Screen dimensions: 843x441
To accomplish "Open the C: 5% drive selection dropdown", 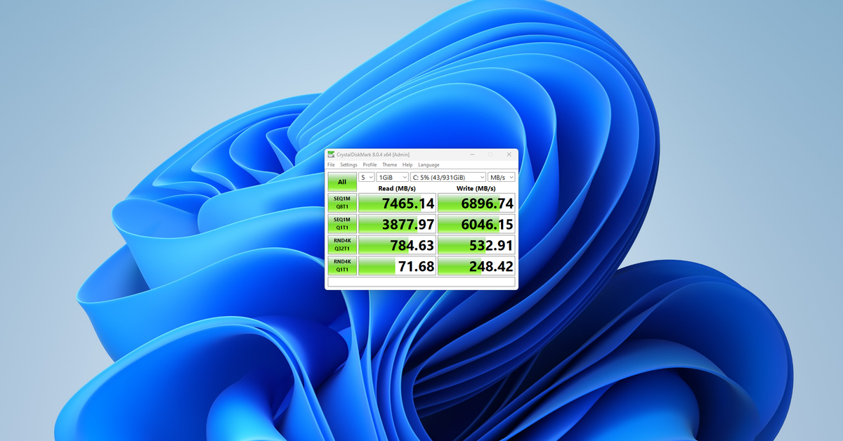I will tap(448, 178).
